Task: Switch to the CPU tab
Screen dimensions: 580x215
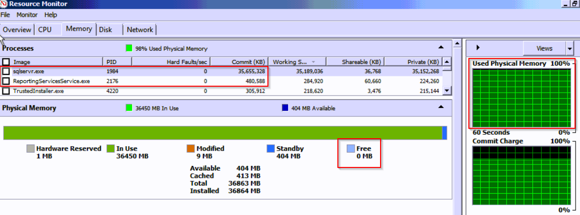Action: click(45, 30)
